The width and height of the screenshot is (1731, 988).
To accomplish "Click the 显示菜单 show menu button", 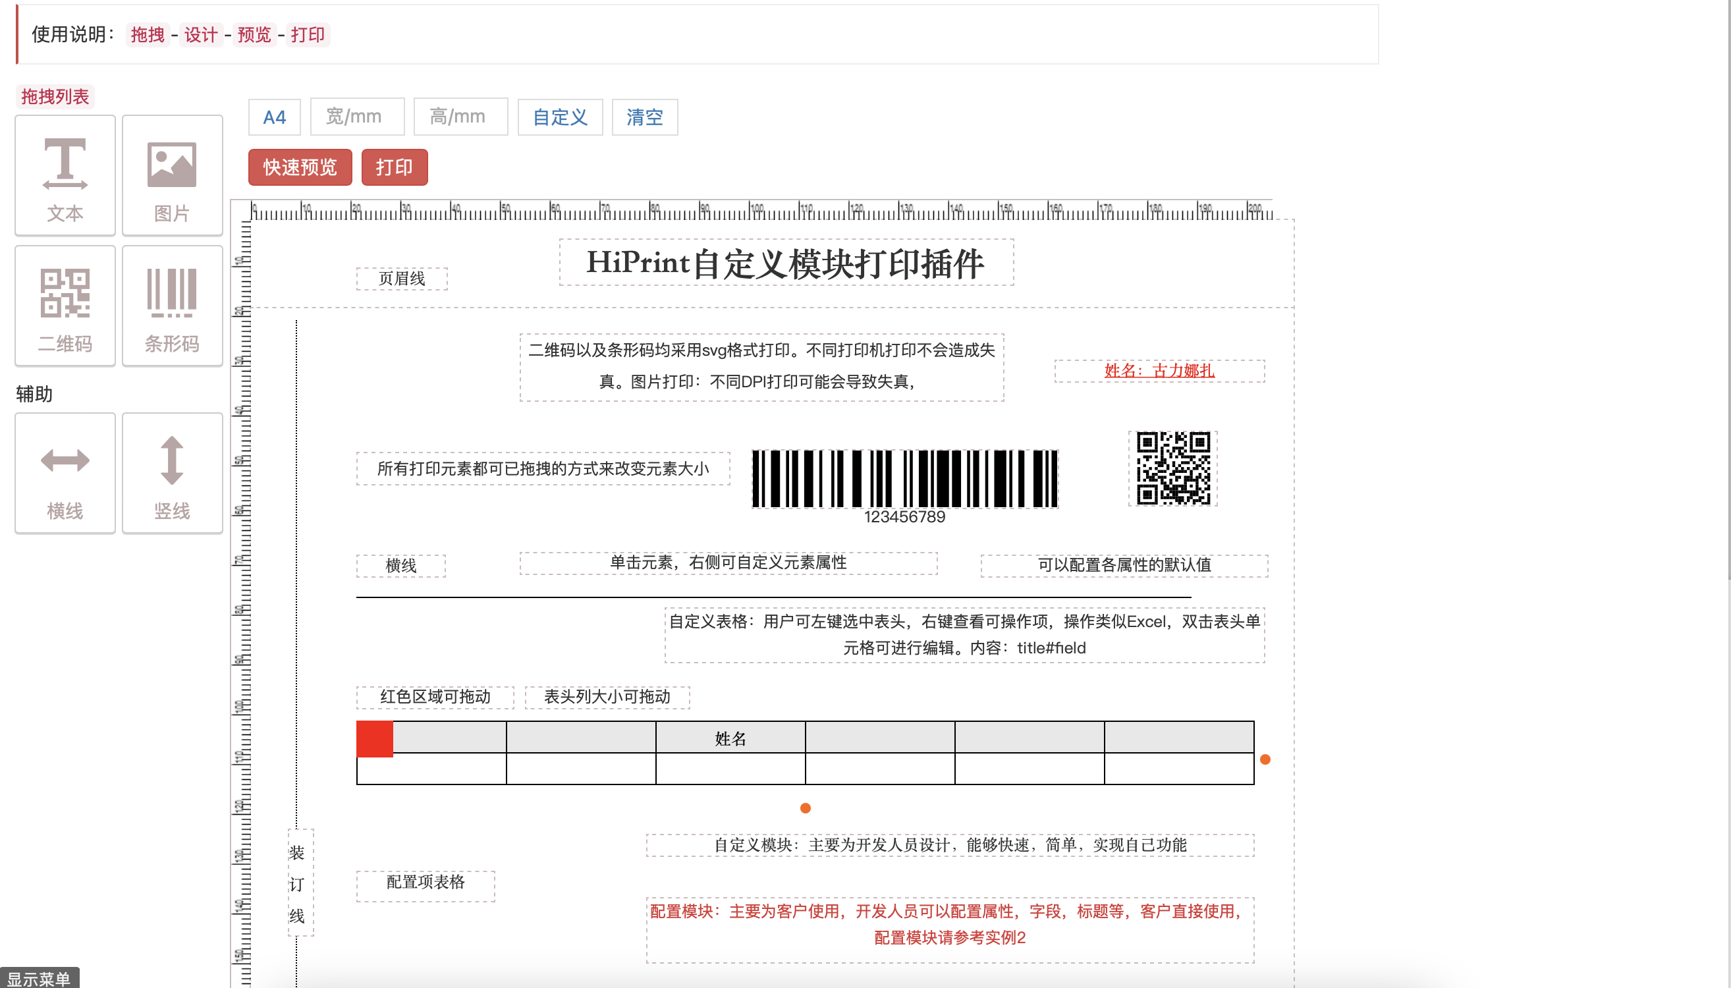I will pos(40,978).
